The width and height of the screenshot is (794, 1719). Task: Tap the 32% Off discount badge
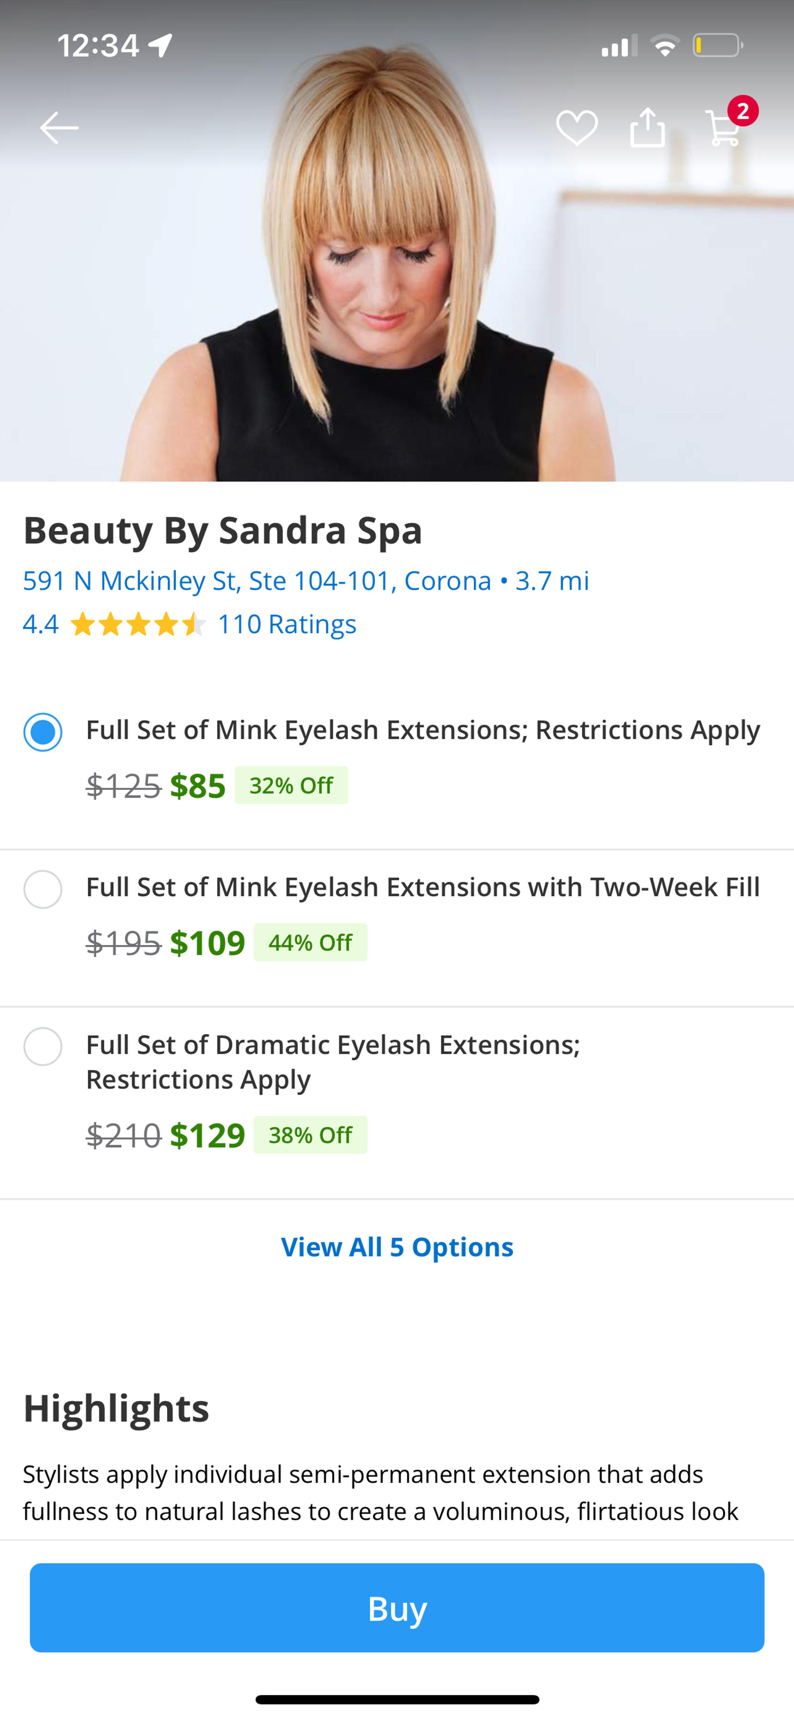pos(291,785)
